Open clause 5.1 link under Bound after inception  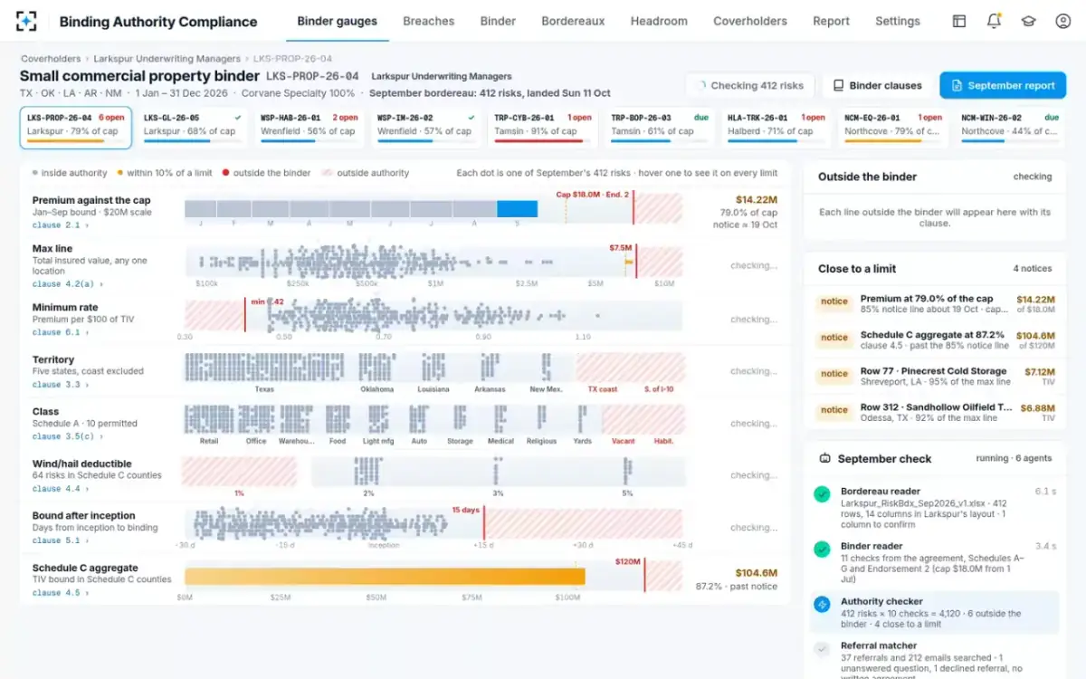pos(60,540)
